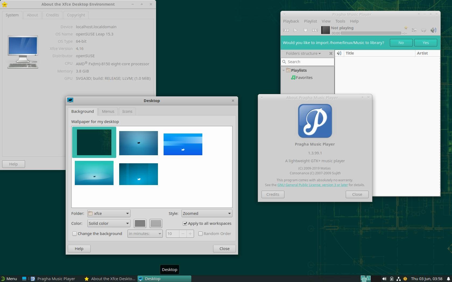Viewport: 452px width, 282px height.
Task: Click the speaker column header in playlist
Action: tap(339, 53)
